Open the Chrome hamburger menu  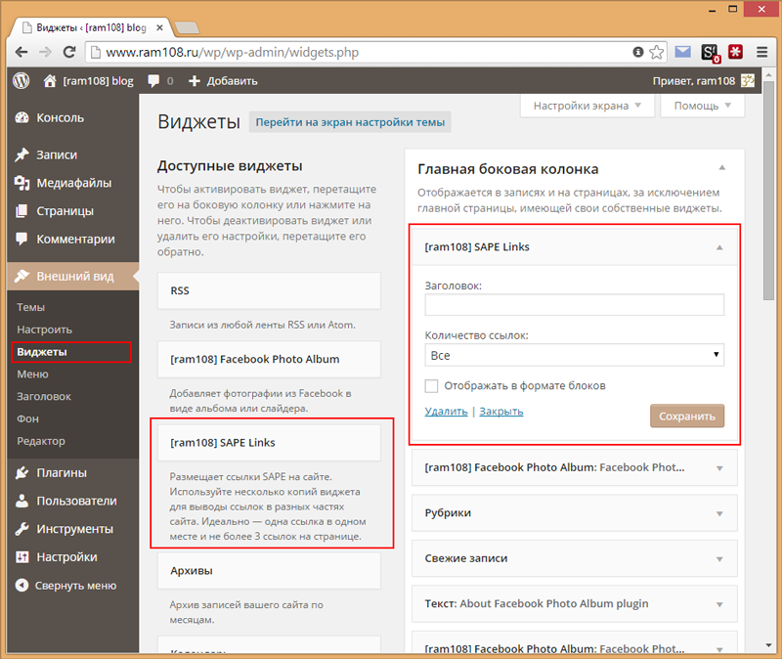coord(761,52)
